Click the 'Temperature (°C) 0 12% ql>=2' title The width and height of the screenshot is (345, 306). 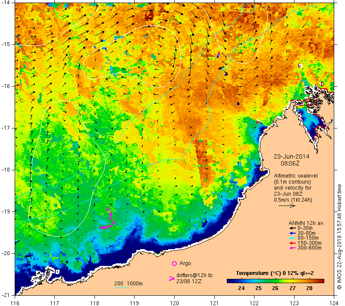[275, 273]
